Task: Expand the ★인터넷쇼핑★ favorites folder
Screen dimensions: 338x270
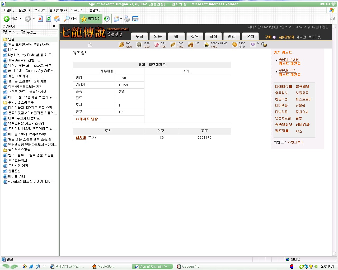Action: 20,150
